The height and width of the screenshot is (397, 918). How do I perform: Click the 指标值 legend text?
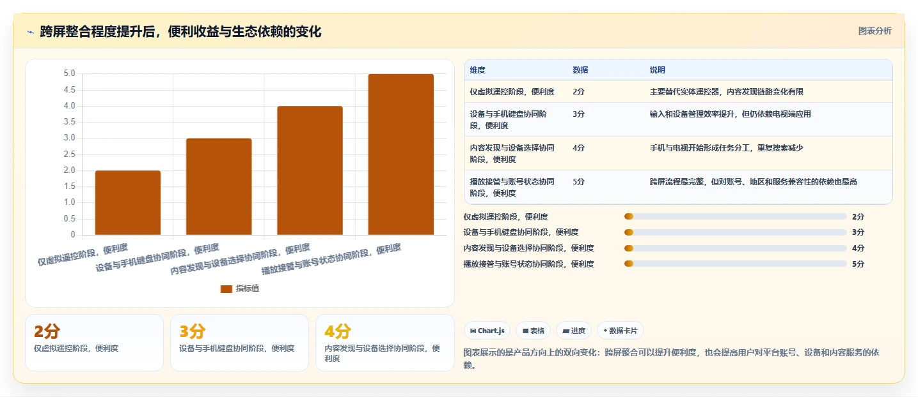coord(248,288)
